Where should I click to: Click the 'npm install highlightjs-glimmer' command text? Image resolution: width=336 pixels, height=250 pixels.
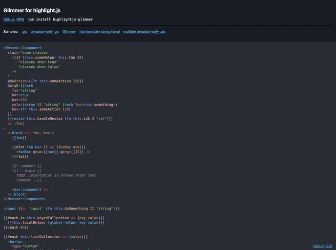tap(60, 19)
